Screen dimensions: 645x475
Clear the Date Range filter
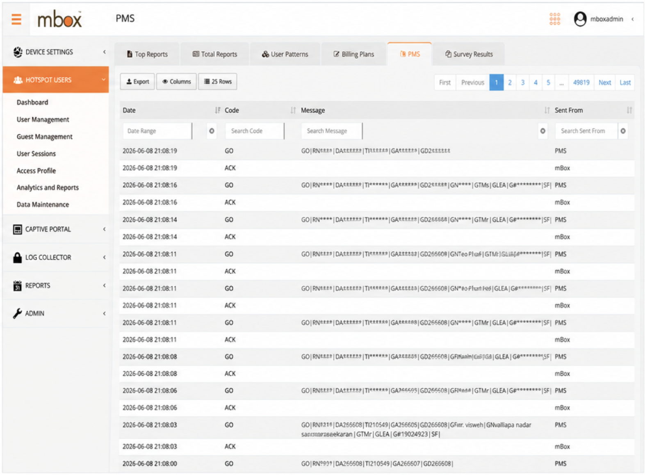coord(212,131)
